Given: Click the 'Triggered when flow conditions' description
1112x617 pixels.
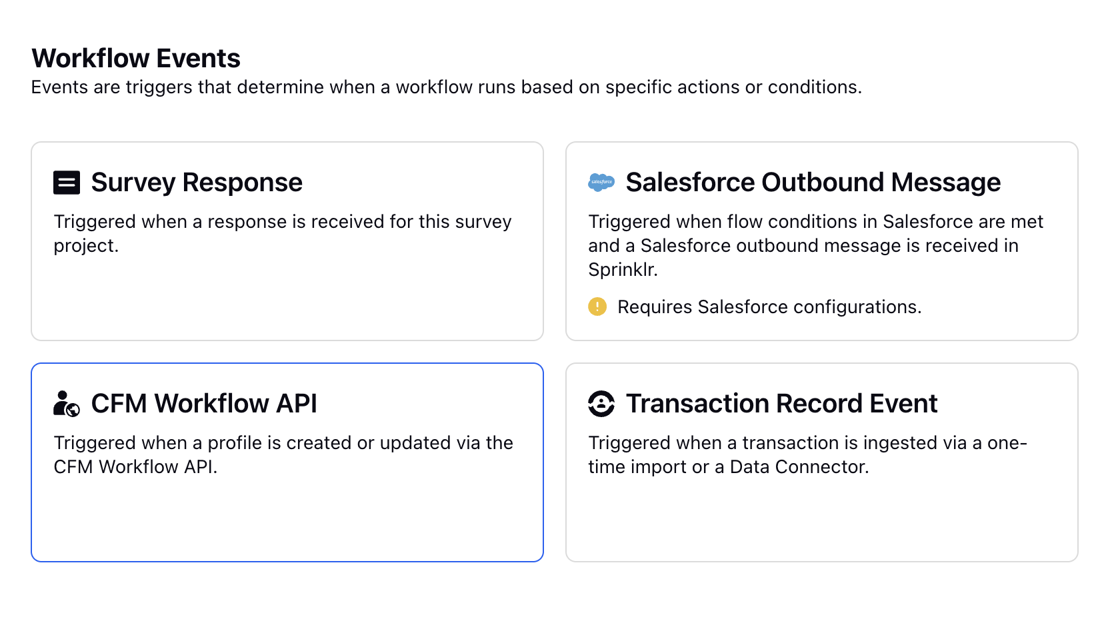Looking at the screenshot, I should (x=815, y=246).
